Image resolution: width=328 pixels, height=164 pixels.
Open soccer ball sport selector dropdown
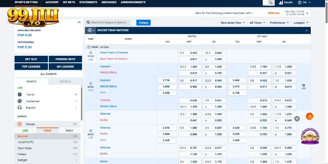point(91,30)
